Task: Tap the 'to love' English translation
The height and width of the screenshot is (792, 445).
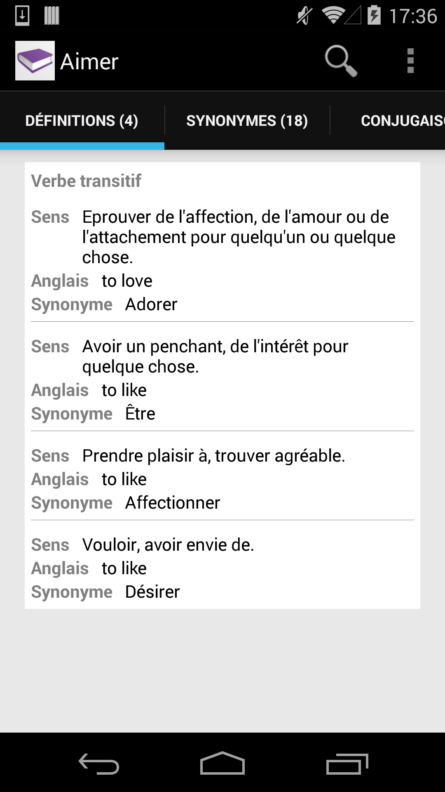Action: click(x=127, y=281)
